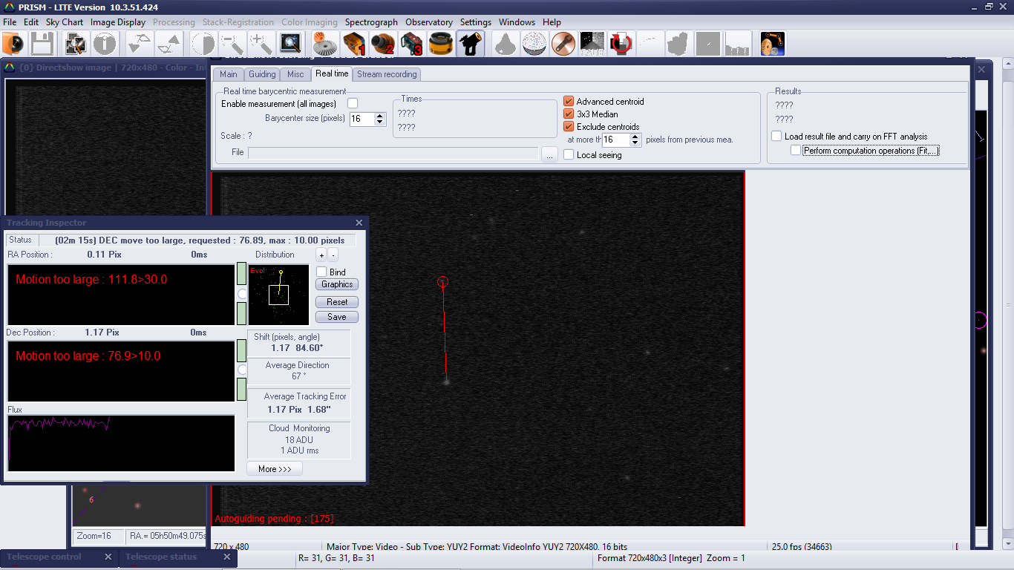Click the upper green bar beside RA graph

tap(241, 274)
